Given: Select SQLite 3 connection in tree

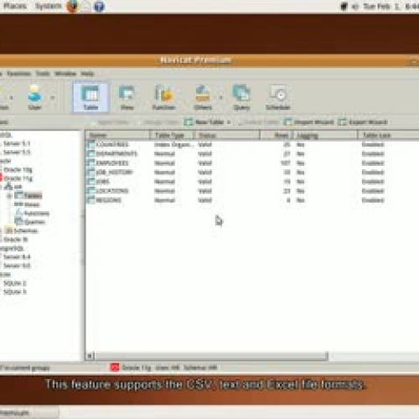Looking at the screenshot, I should click(15, 292).
